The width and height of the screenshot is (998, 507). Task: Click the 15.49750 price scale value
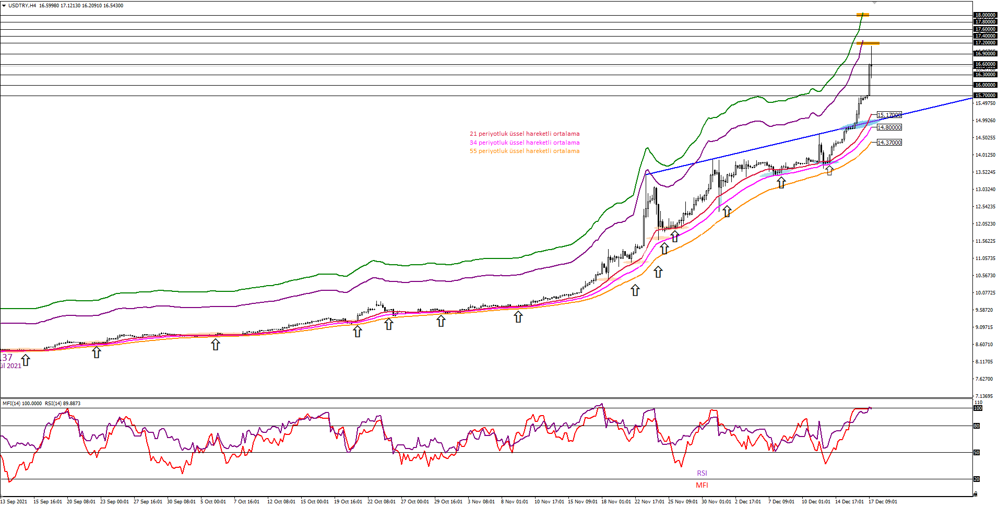pyautogui.click(x=985, y=103)
